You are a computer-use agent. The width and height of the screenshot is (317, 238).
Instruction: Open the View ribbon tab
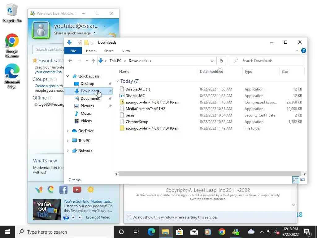[126, 51]
